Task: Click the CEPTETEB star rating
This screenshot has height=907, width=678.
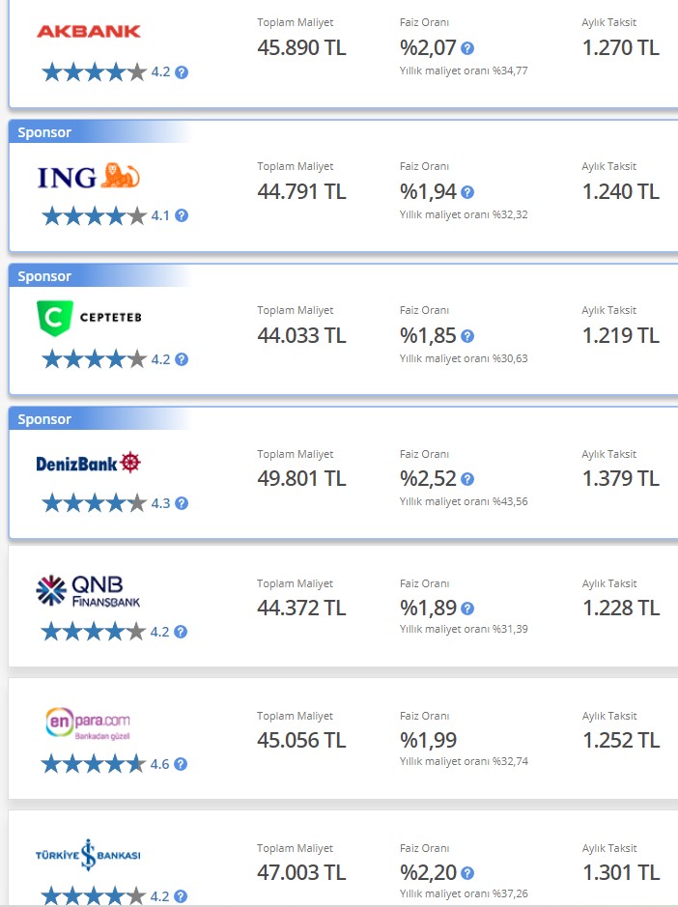Action: pos(95,359)
